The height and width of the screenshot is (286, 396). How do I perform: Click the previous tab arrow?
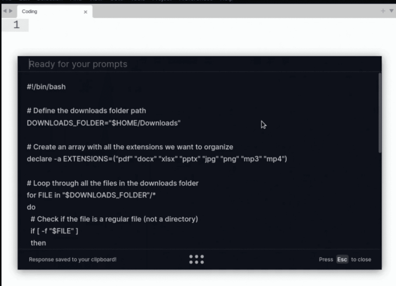point(5,11)
